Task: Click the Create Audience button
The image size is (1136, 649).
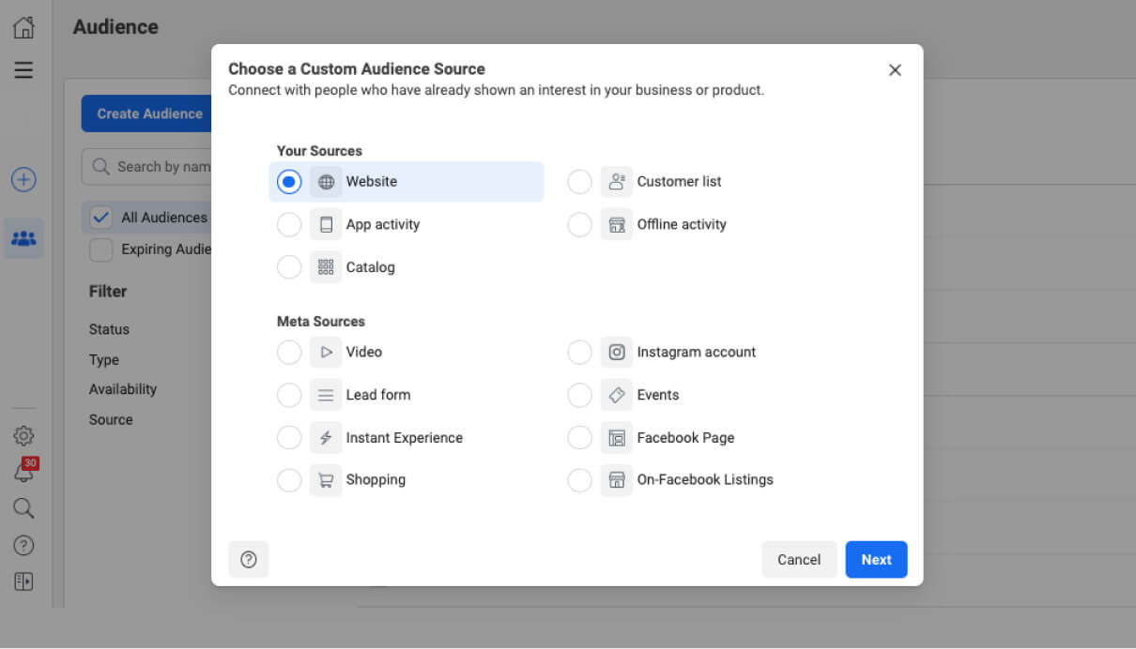Action: pos(147,113)
